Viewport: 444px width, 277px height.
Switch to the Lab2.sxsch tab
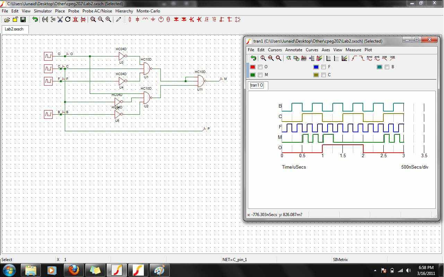click(15, 30)
